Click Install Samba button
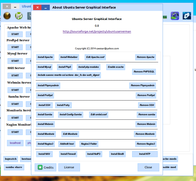Screen dimensions: 196x181 pos(45,115)
